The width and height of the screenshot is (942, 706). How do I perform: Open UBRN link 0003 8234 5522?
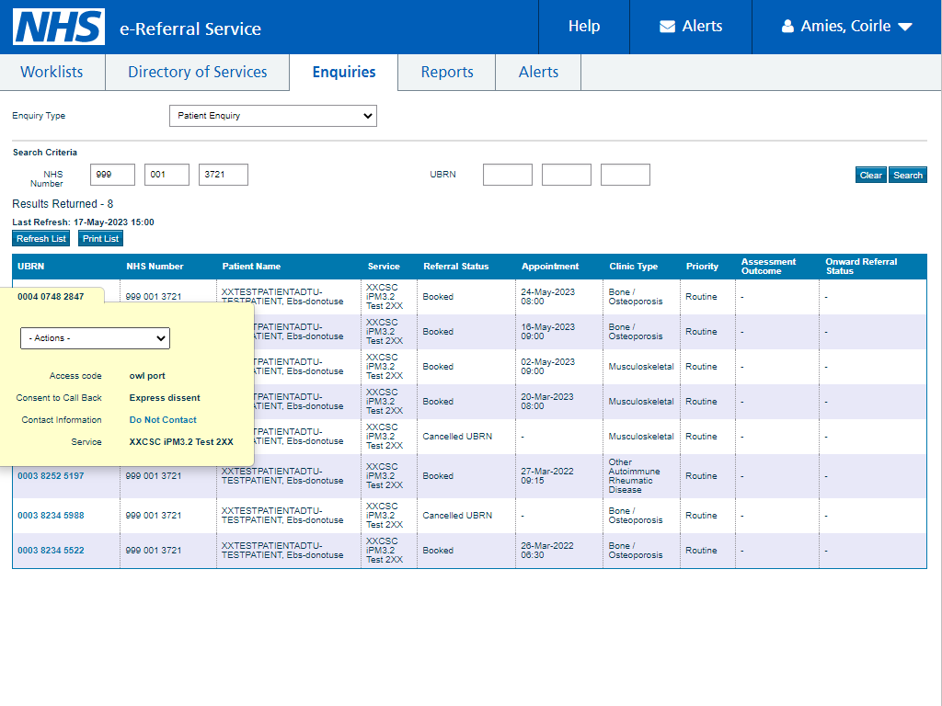coord(51,551)
